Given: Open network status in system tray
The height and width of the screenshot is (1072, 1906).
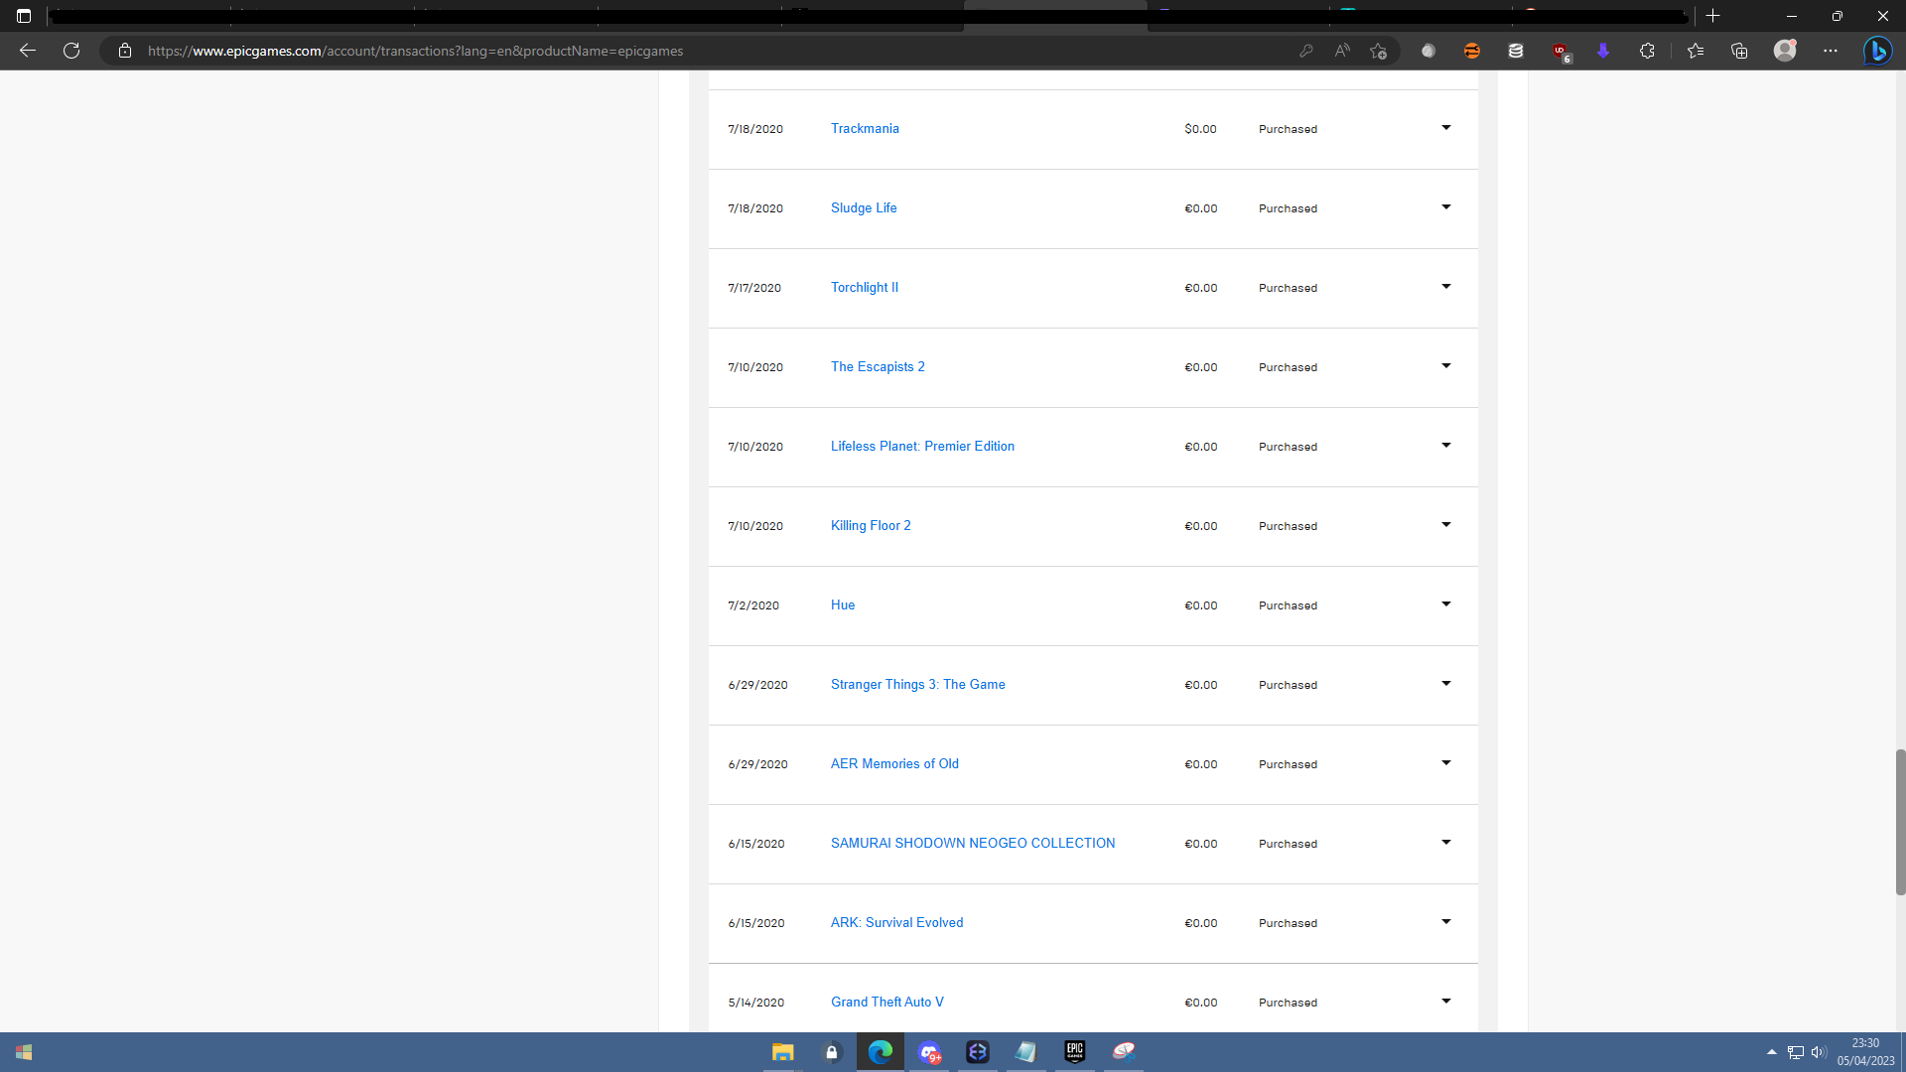Looking at the screenshot, I should [x=1796, y=1052].
